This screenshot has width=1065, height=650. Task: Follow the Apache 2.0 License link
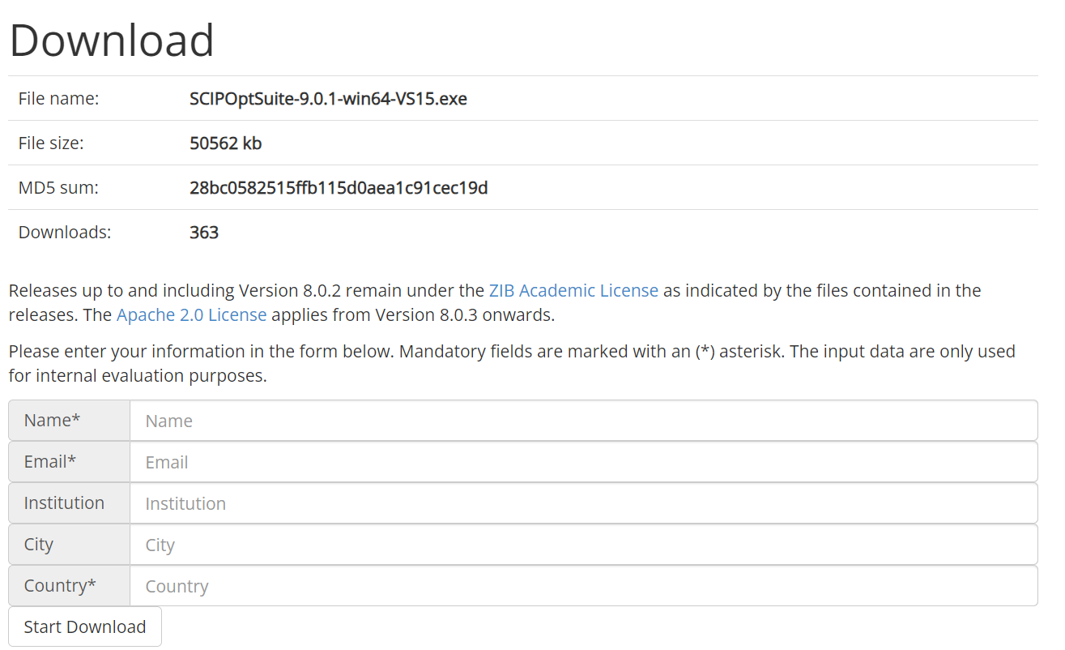tap(191, 314)
